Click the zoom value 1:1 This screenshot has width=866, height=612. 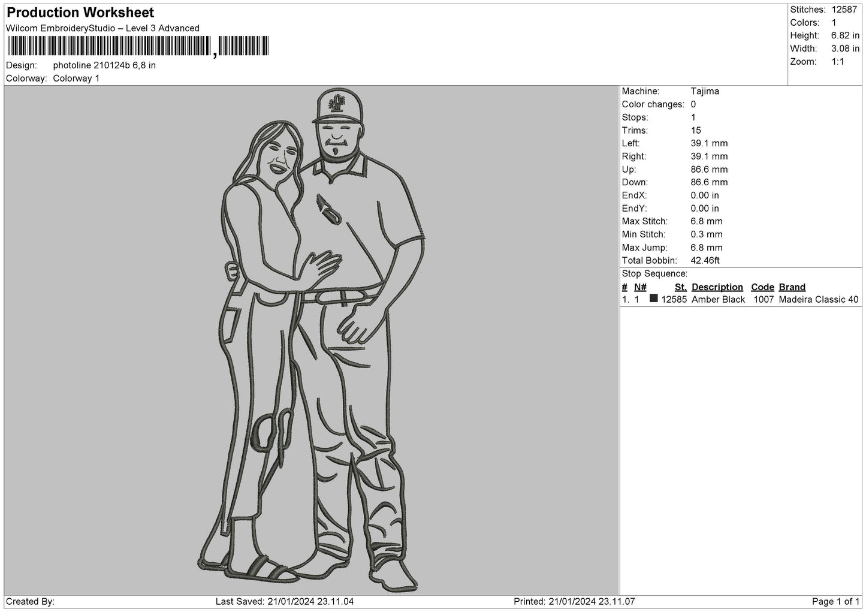coord(838,62)
